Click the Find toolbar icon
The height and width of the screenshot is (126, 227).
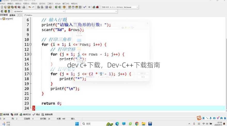(x=38, y=7)
